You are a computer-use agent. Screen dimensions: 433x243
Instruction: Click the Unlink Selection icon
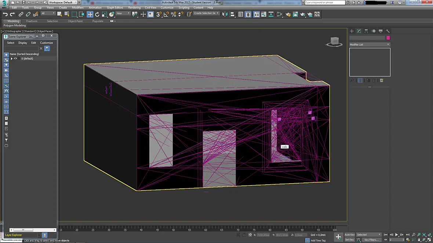tap(28, 14)
